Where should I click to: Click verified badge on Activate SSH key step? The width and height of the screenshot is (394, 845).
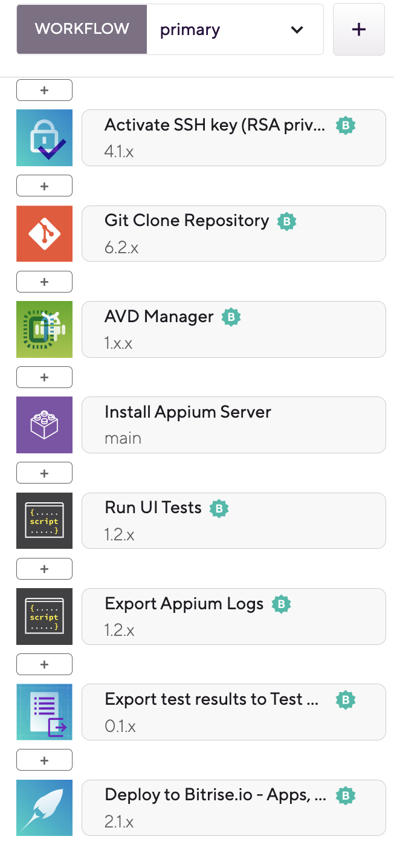[346, 125]
